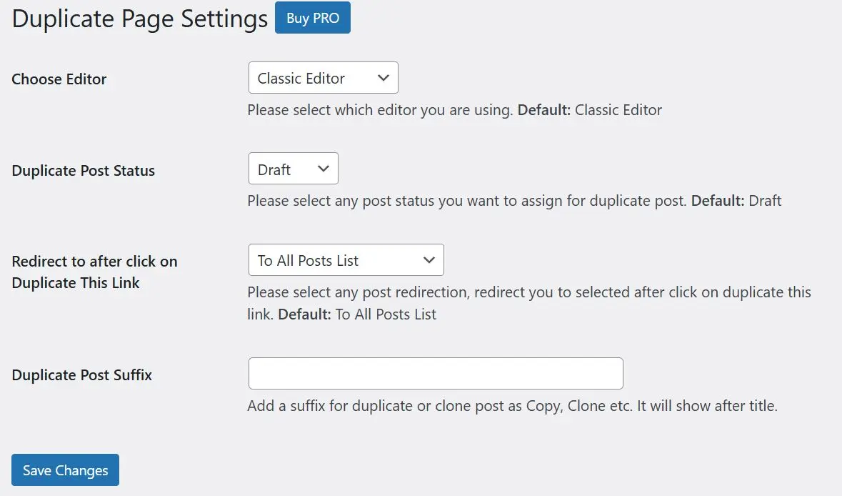Click the To All Posts List chevron icon
This screenshot has width=842, height=496.
click(430, 259)
